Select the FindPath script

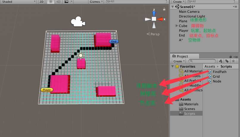pyautogui.click(x=219, y=72)
